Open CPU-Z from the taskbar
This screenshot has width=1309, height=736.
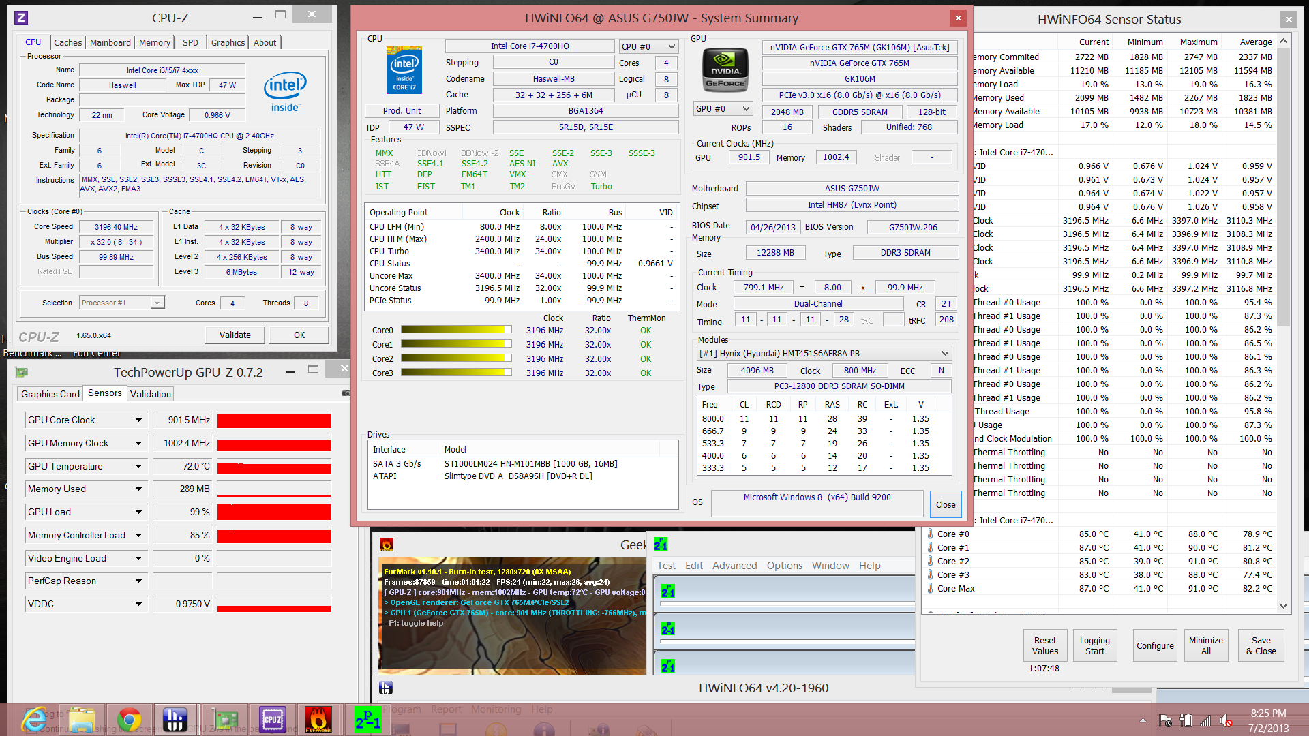tap(272, 719)
